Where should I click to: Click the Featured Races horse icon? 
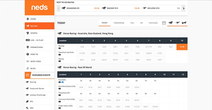pos(27,88)
